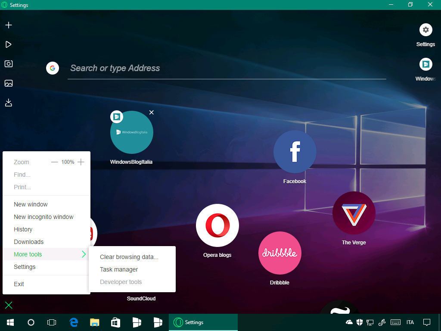Open the touch keyboard tray icon

[395, 322]
